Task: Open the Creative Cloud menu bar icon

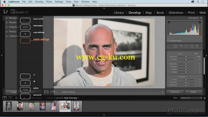Action: click(193, 2)
